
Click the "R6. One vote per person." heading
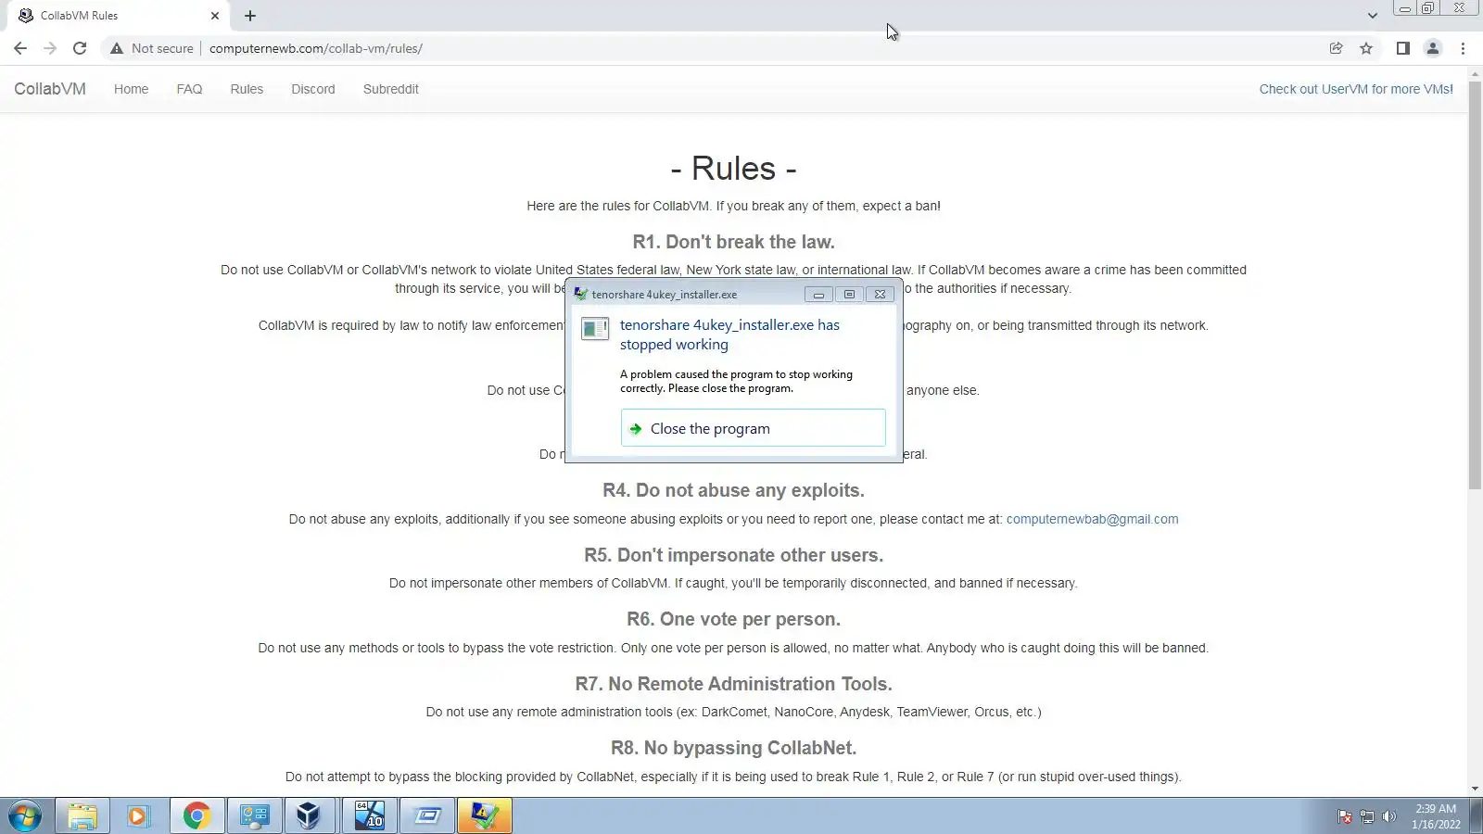point(733,619)
